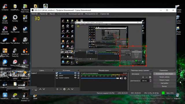This screenshot has width=185, height=104.
Task: Toggle visibility eye of чат source
Action: (75, 73)
